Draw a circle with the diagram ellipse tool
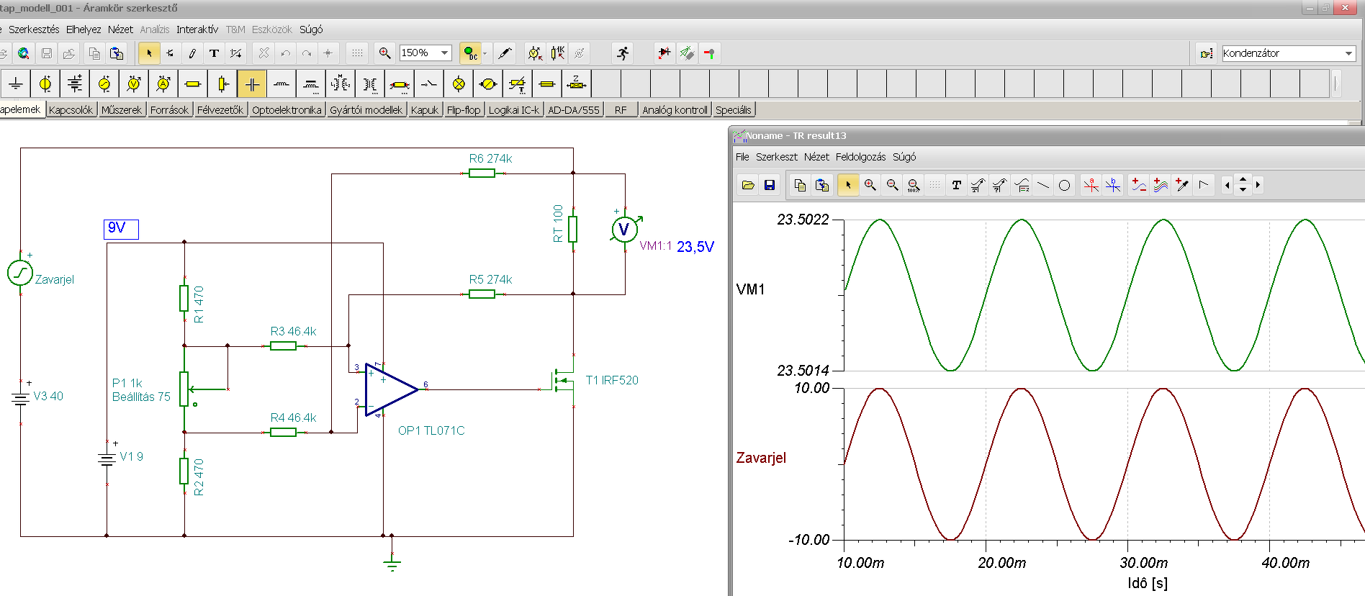The height and width of the screenshot is (596, 1365). pyautogui.click(x=1064, y=186)
